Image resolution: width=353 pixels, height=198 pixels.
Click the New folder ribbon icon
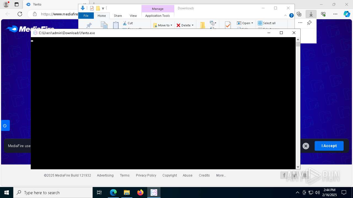coord(203,25)
